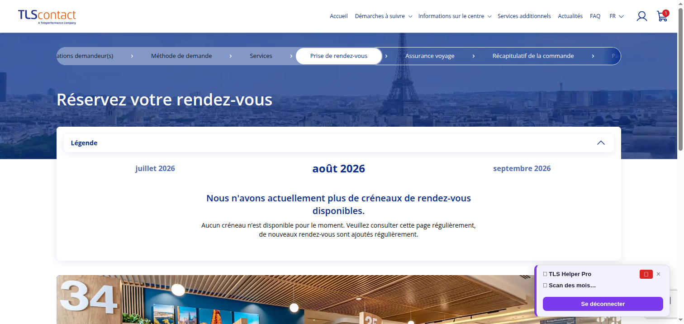The width and height of the screenshot is (684, 324).
Task: Open the FAQ page
Action: 595,16
